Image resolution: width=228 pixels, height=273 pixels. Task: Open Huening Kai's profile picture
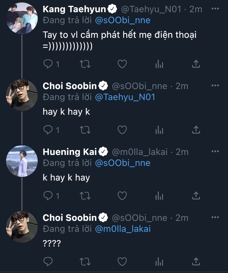[22, 161]
